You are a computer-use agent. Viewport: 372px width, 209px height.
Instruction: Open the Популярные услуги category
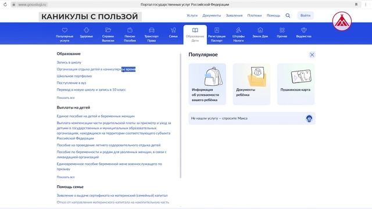point(65,35)
